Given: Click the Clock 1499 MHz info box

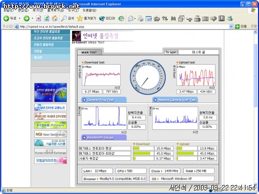Looking at the screenshot, I should click(x=165, y=171).
